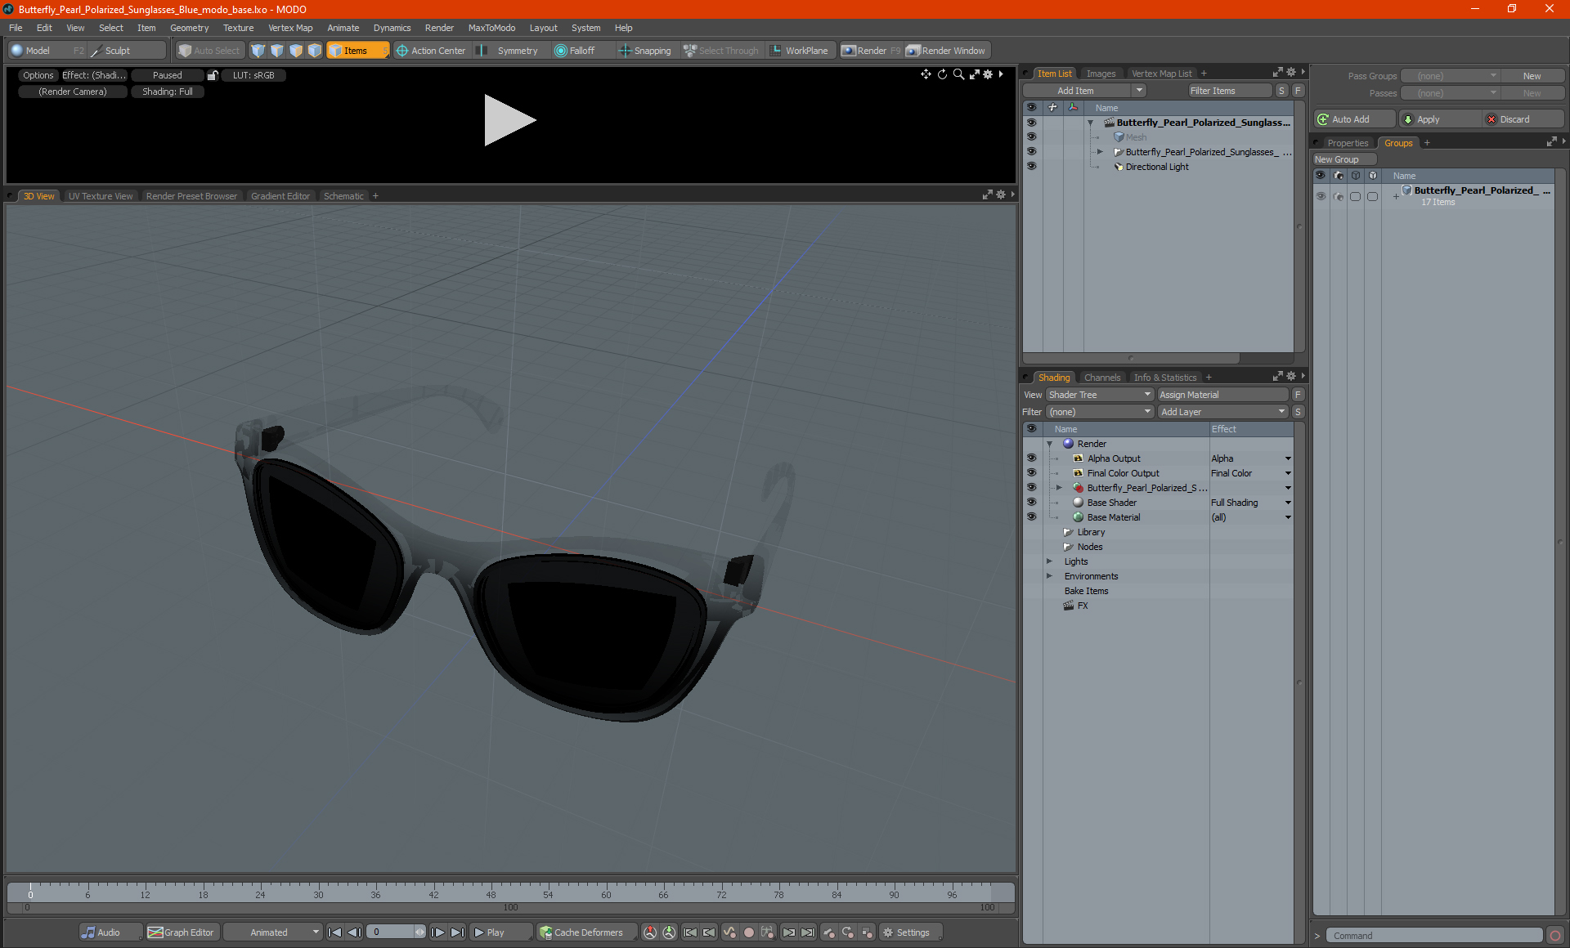The image size is (1570, 948).
Task: Expand the Lights tree node
Action: point(1049,561)
